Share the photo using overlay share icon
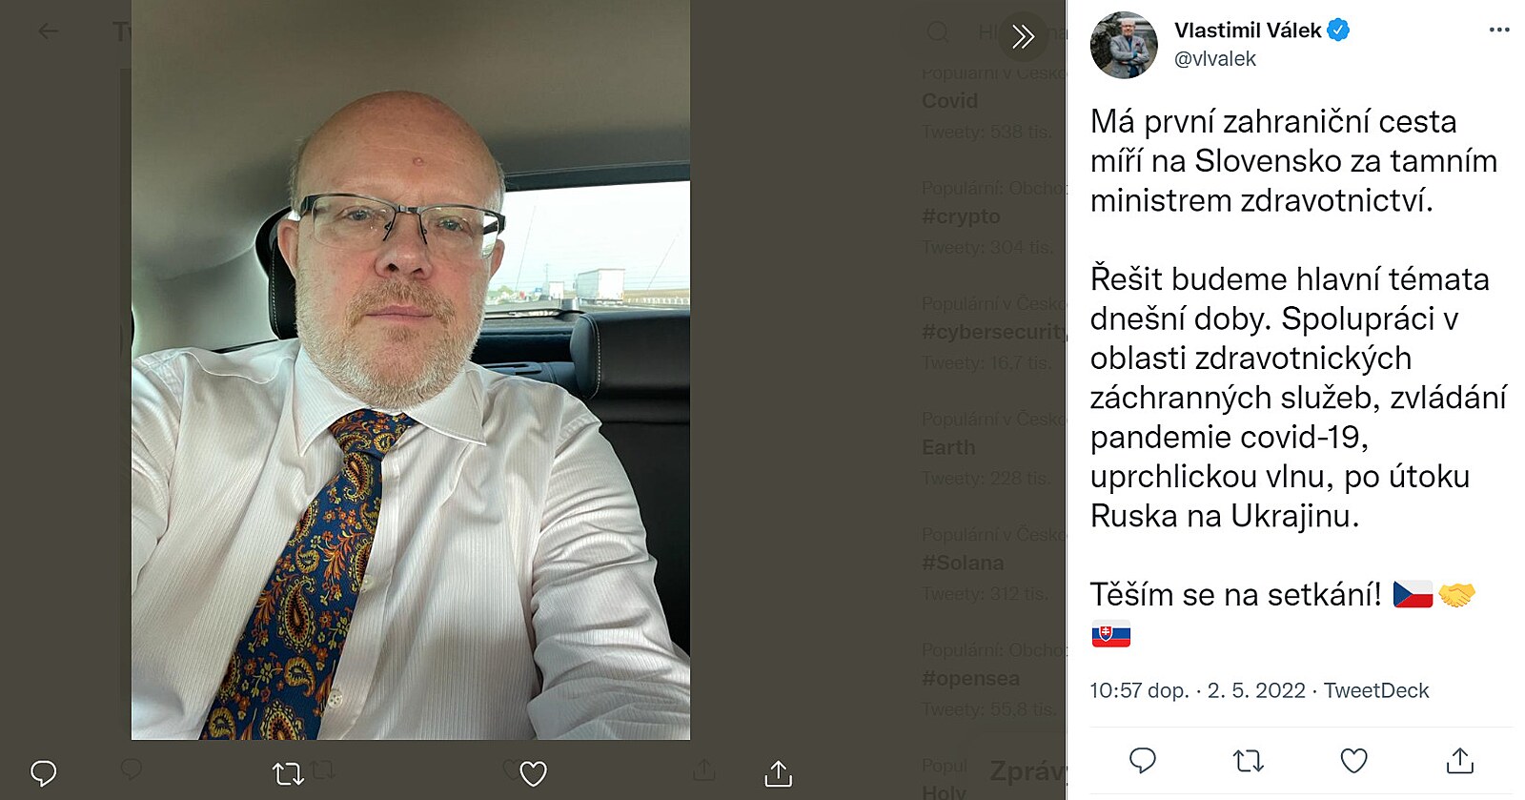Image resolution: width=1525 pixels, height=800 pixels. coord(779,773)
